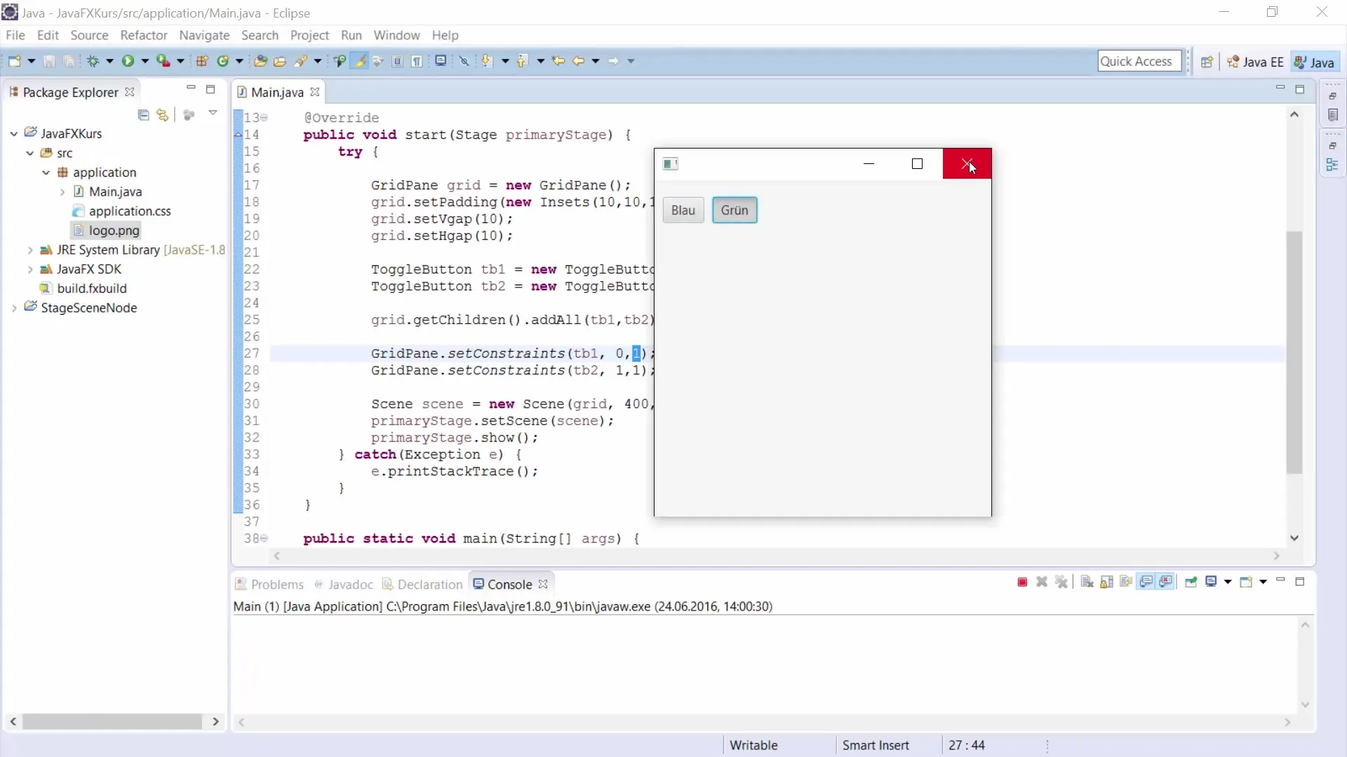This screenshot has width=1347, height=757.
Task: Open dropdown arrow next to Run button
Action: click(145, 61)
